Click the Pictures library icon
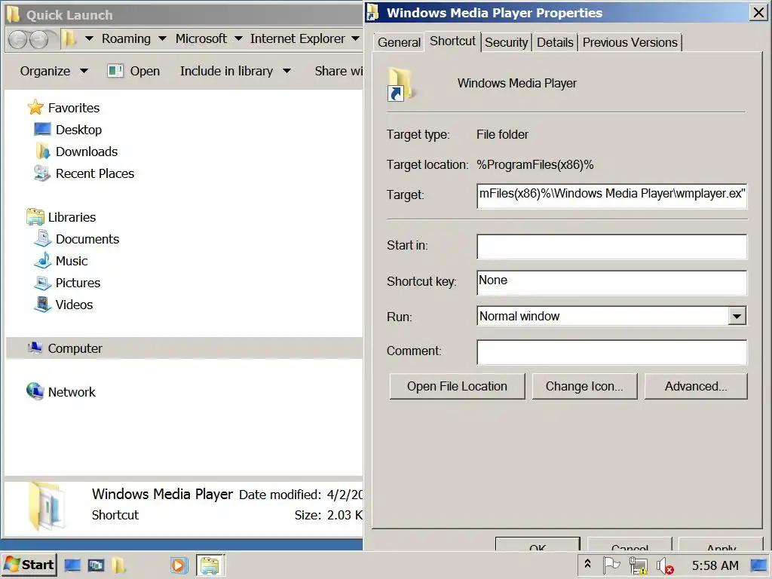 pos(42,283)
